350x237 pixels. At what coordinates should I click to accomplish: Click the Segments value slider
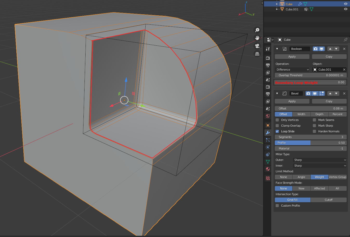(311, 137)
